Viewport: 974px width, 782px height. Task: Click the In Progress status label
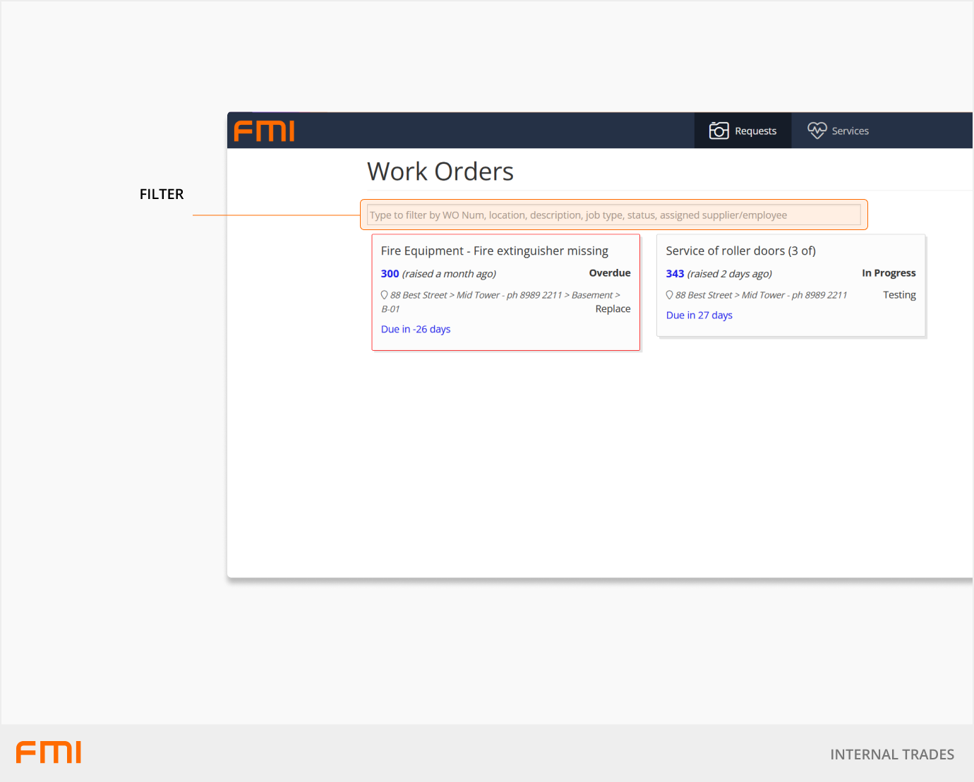click(888, 273)
